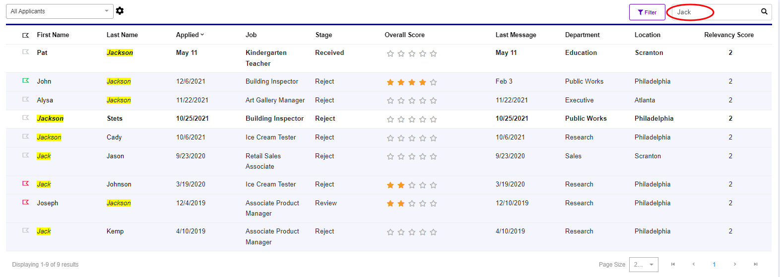The height and width of the screenshot is (277, 780).
Task: Click the search magnifier icon
Action: 764,11
